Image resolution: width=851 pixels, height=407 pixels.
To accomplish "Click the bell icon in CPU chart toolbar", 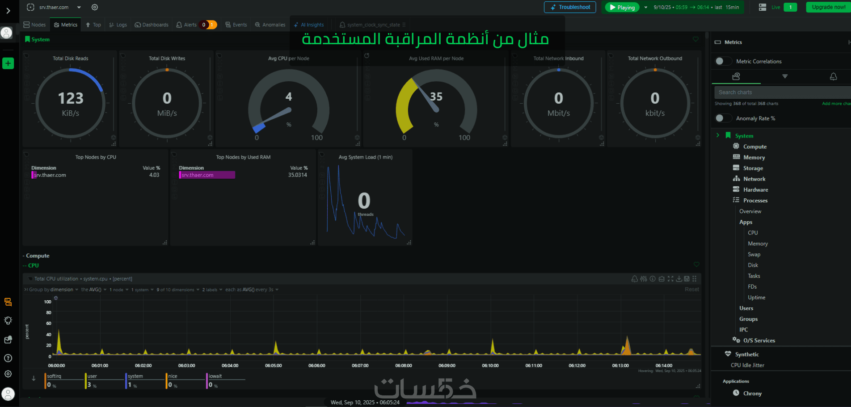I will pyautogui.click(x=634, y=279).
